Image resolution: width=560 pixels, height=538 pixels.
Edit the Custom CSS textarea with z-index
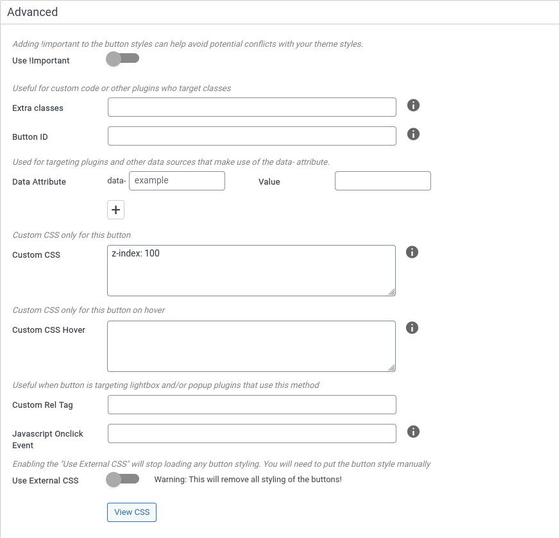[251, 271]
